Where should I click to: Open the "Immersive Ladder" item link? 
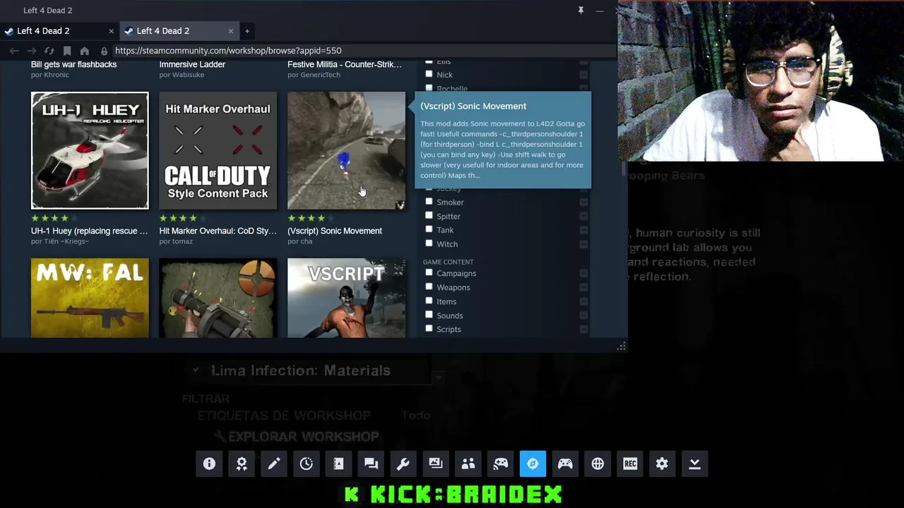tap(192, 64)
